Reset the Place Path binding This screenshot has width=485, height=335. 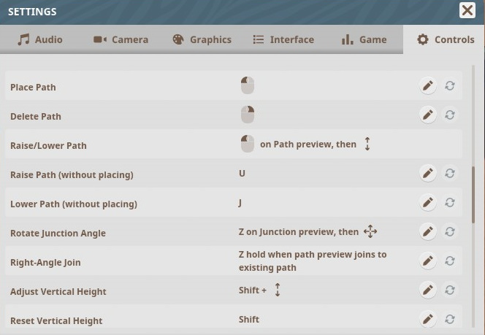(x=450, y=86)
